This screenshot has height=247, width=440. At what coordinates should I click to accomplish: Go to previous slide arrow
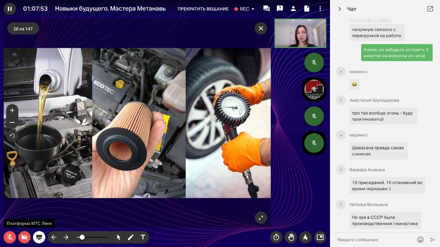[54, 237]
